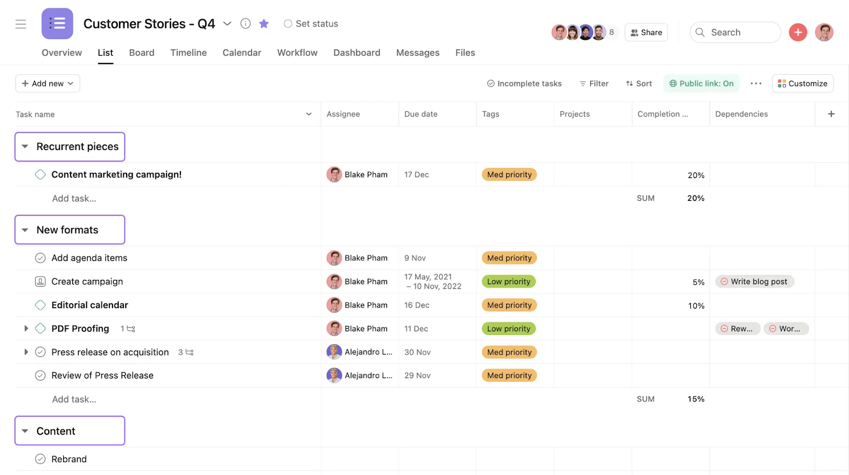Click the red plus quick-add button
Viewport: 849px width, 475px height.
point(798,32)
